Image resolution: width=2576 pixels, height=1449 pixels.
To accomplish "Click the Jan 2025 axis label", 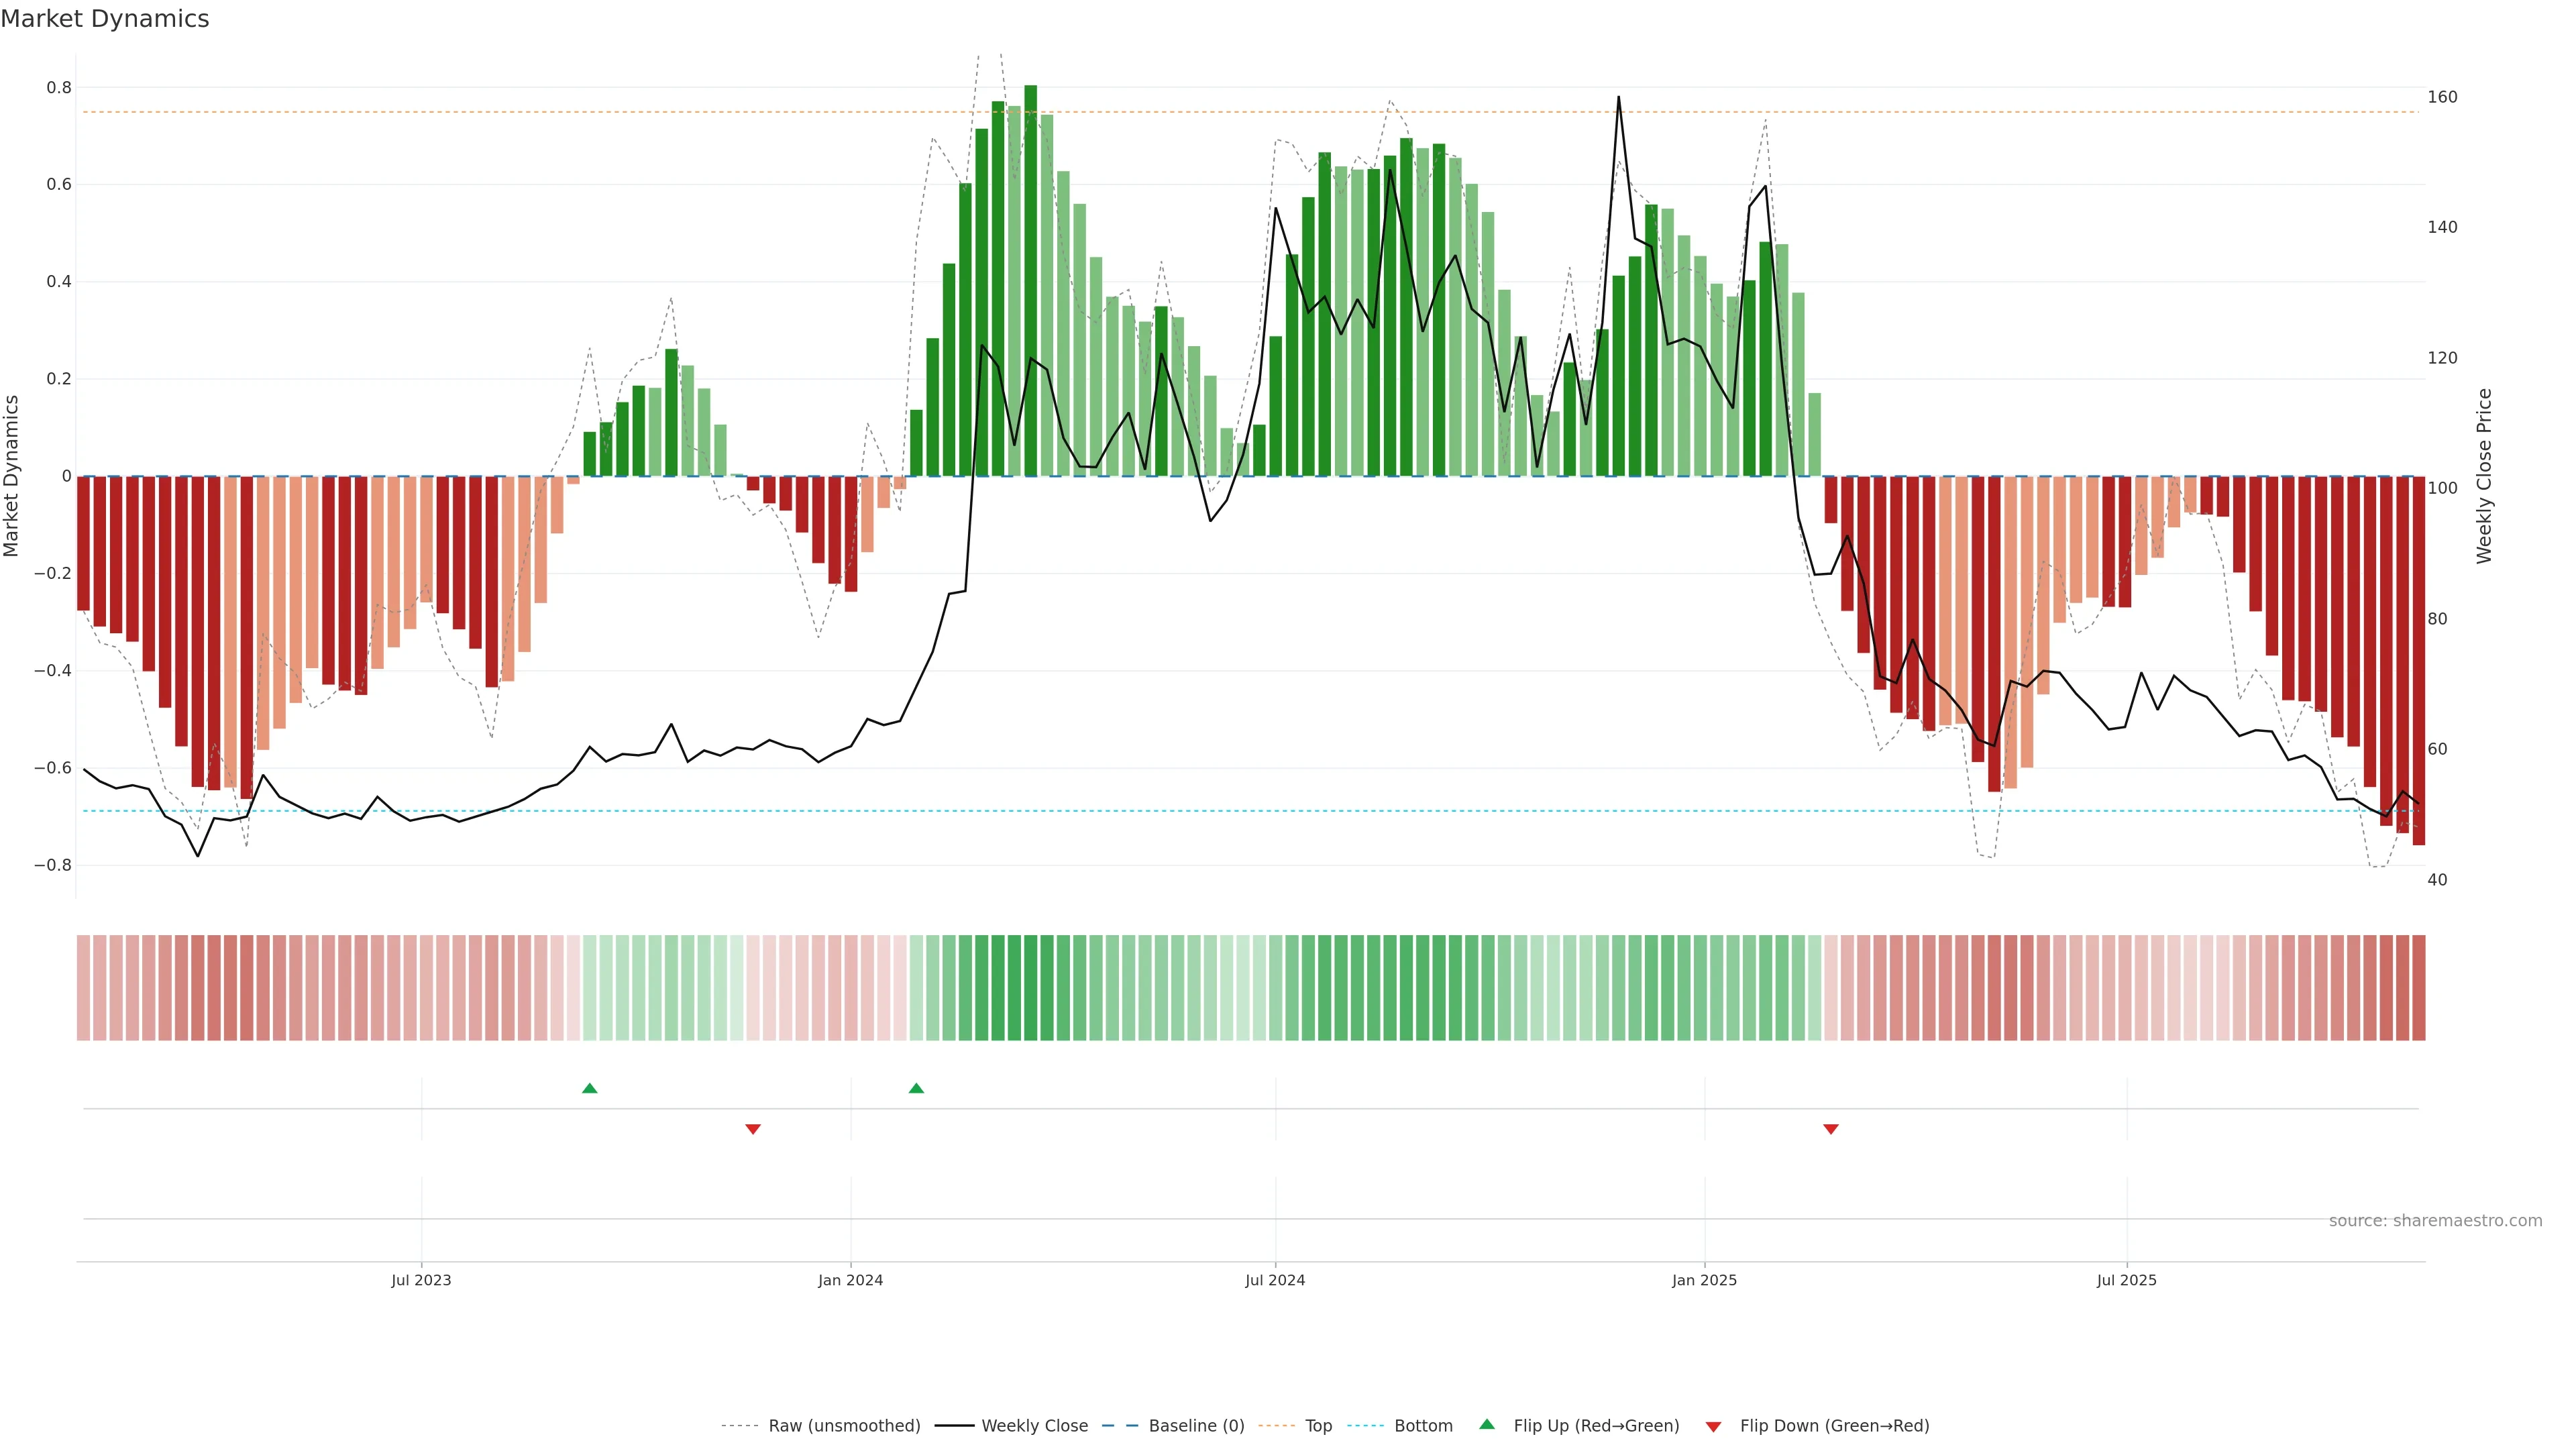I will click(1704, 1280).
